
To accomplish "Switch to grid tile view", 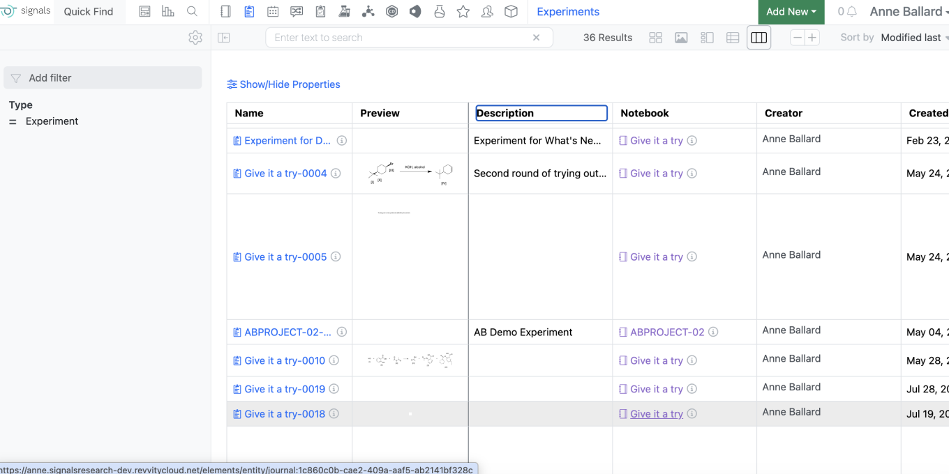I will click(x=655, y=38).
